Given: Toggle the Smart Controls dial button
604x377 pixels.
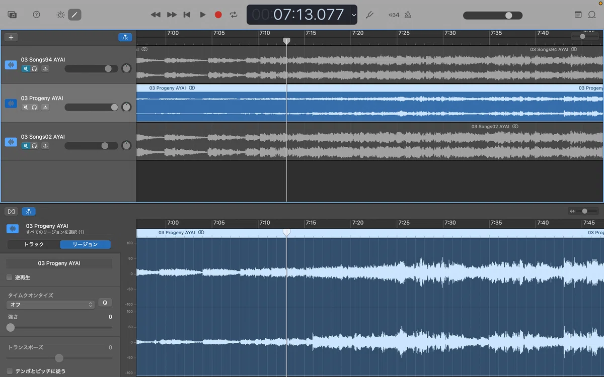Looking at the screenshot, I should pyautogui.click(x=60, y=15).
